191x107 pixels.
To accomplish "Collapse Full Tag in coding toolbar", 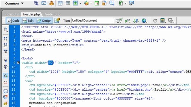I will pyautogui.click(x=5, y=39).
